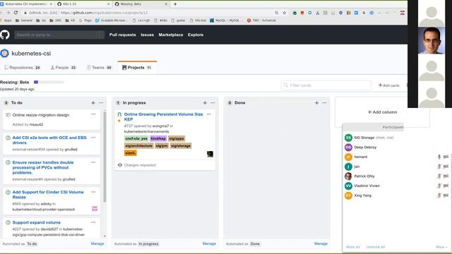Image resolution: width=452 pixels, height=254 pixels.
Task: Focus the Filter cards field
Action: click(326, 85)
